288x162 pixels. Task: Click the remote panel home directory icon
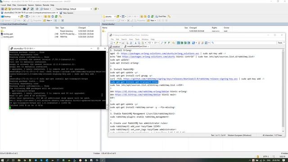pos(149,17)
